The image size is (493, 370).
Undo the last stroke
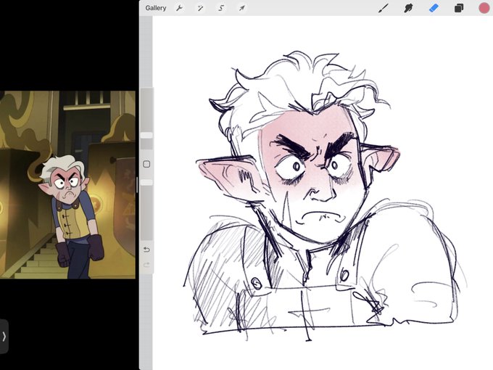[146, 250]
